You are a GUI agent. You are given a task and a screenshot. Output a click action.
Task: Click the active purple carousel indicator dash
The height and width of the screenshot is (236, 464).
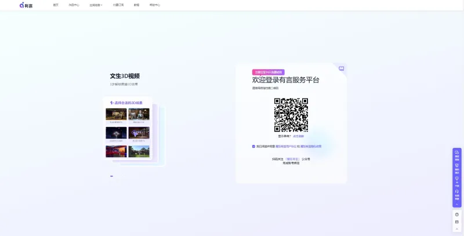(x=111, y=176)
